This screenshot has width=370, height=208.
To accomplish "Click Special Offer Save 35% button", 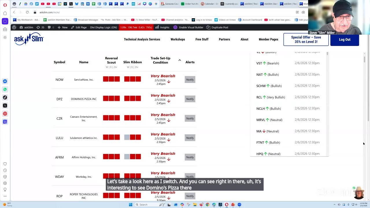I will 306,40.
